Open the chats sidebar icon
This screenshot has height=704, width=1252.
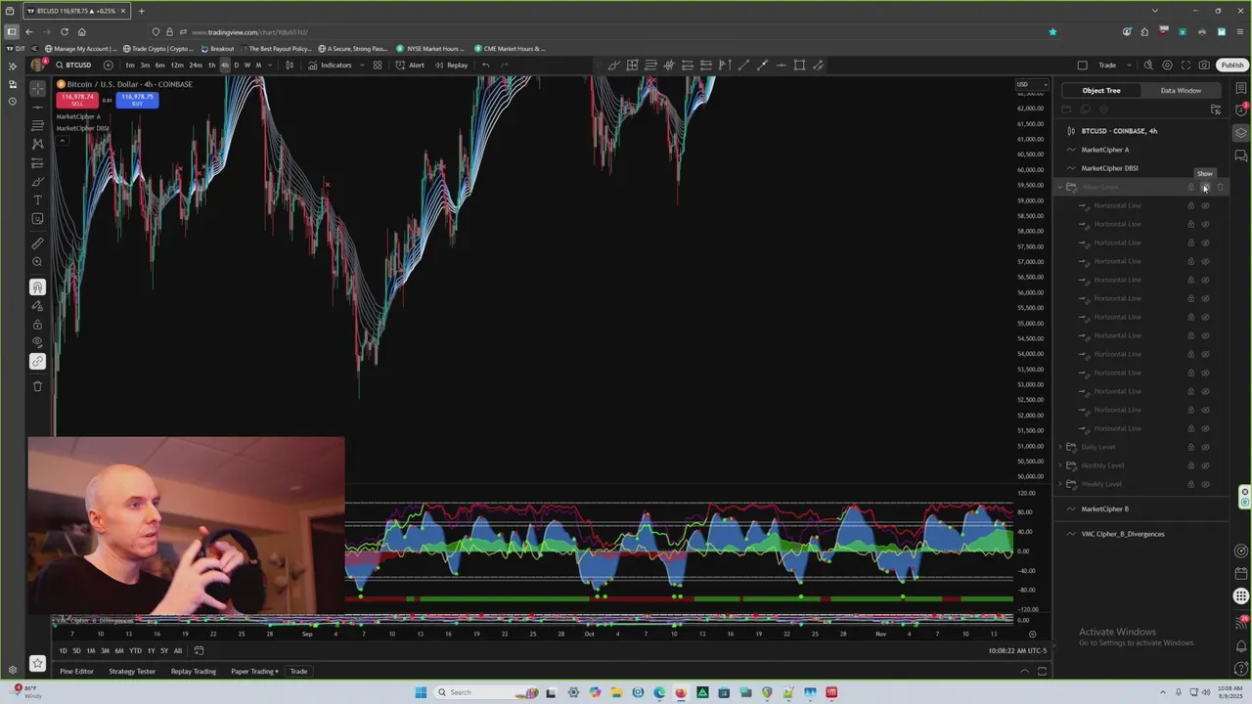[x=1241, y=155]
